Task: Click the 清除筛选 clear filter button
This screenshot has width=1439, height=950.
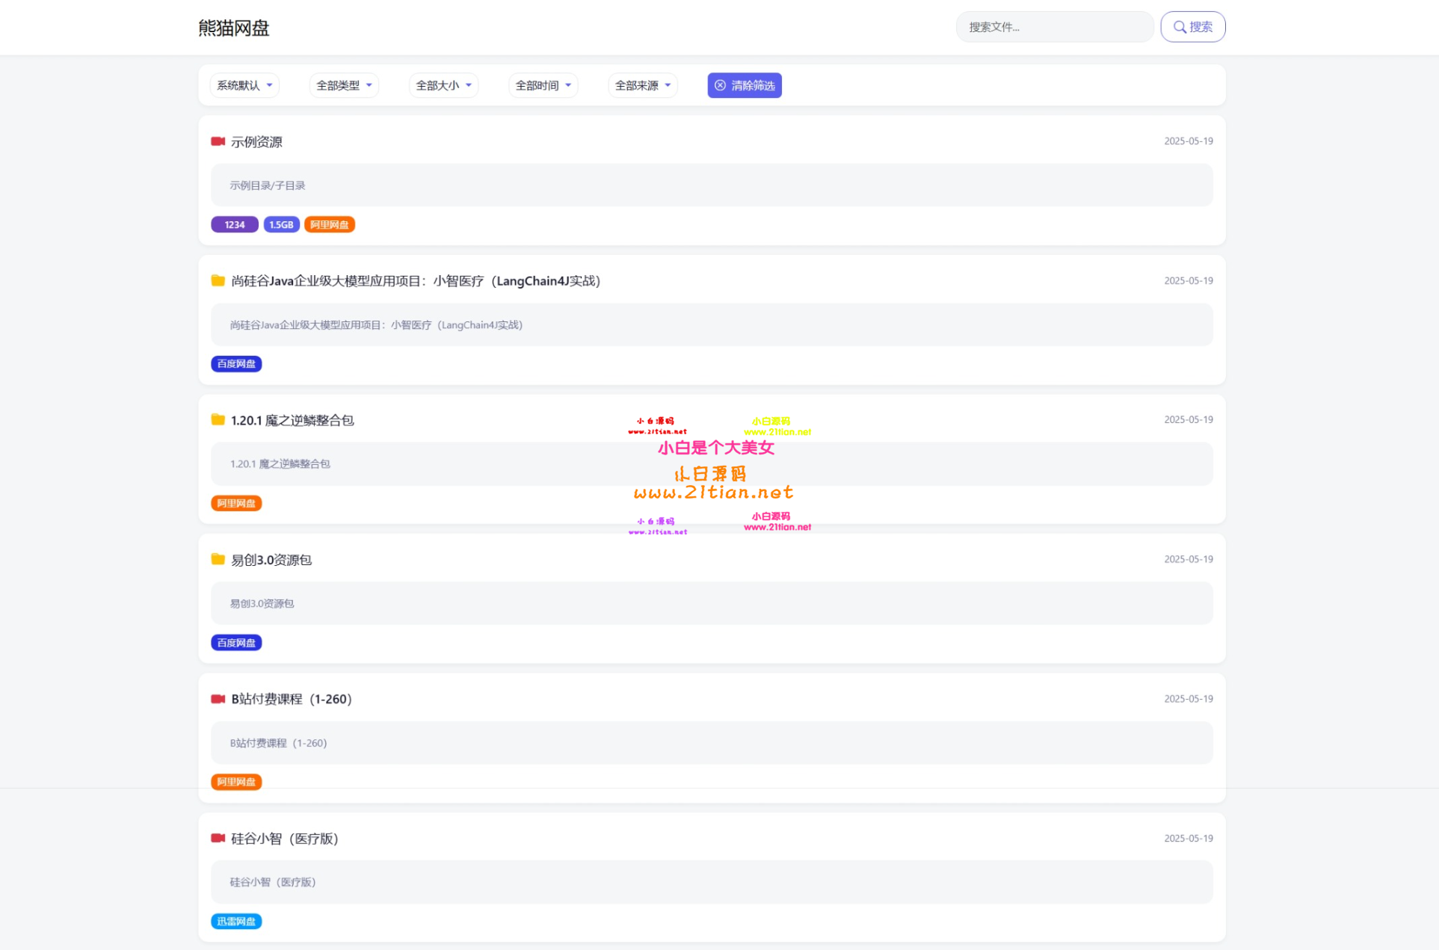Action: (x=745, y=85)
